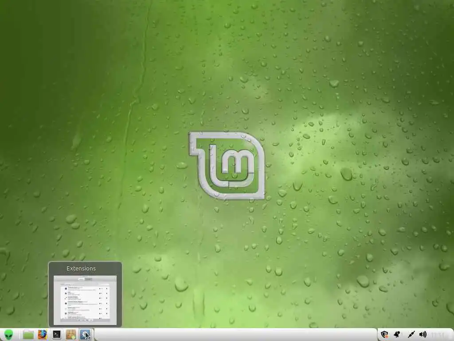Open the notifications bell applet
This screenshot has width=454, height=341.
pos(397,335)
